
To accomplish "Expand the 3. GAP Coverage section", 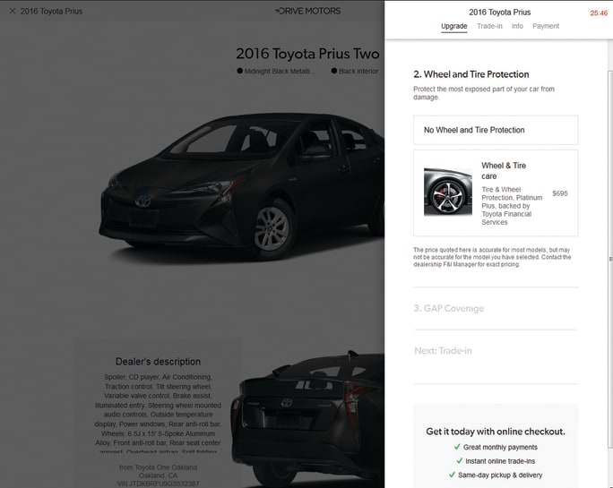I will 449,309.
